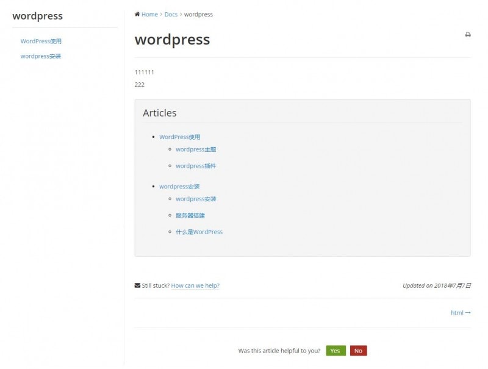Select wordpress安装 in the left sidebar
The image size is (488, 369).
point(41,56)
